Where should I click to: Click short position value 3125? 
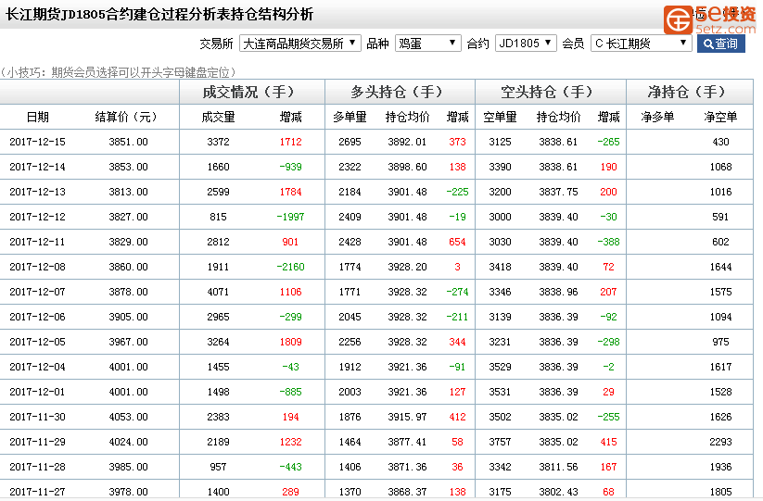point(500,142)
